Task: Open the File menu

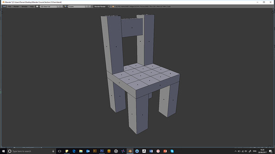Action: (10, 6)
